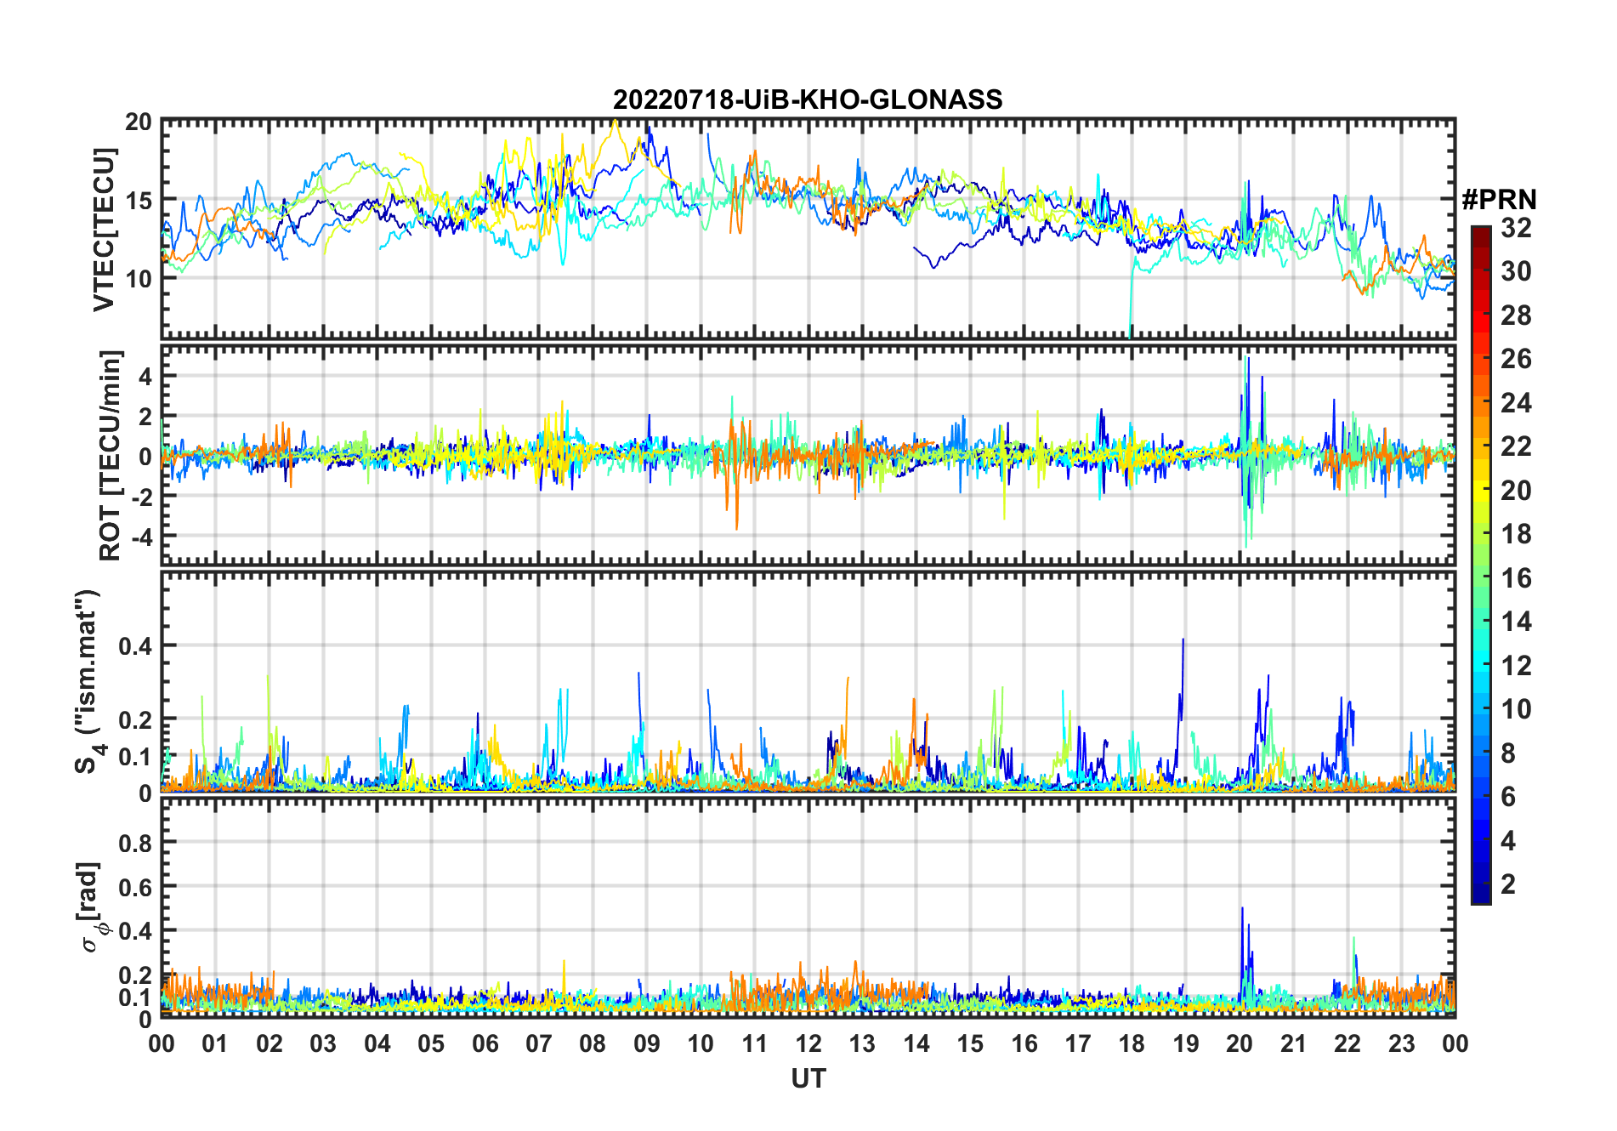Select colorbar tick label 8
Screen dimensions: 1617x1131
point(1508,753)
